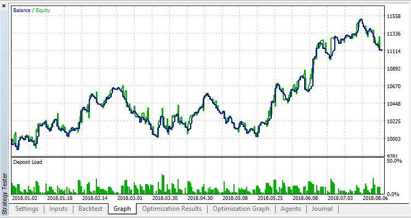Switch to the Inputs tab

coord(58,209)
